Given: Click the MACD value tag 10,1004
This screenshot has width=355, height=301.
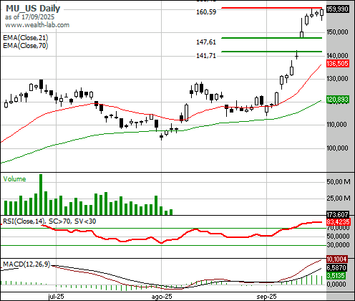Looking at the screenshot, I should pos(336,259).
